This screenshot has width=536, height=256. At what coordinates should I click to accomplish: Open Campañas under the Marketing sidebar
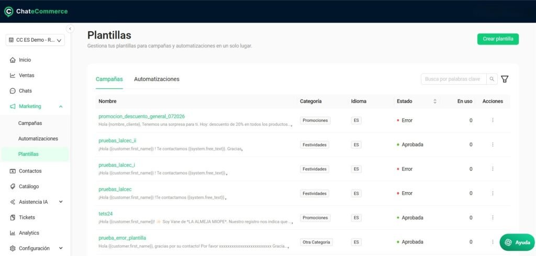(x=30, y=123)
